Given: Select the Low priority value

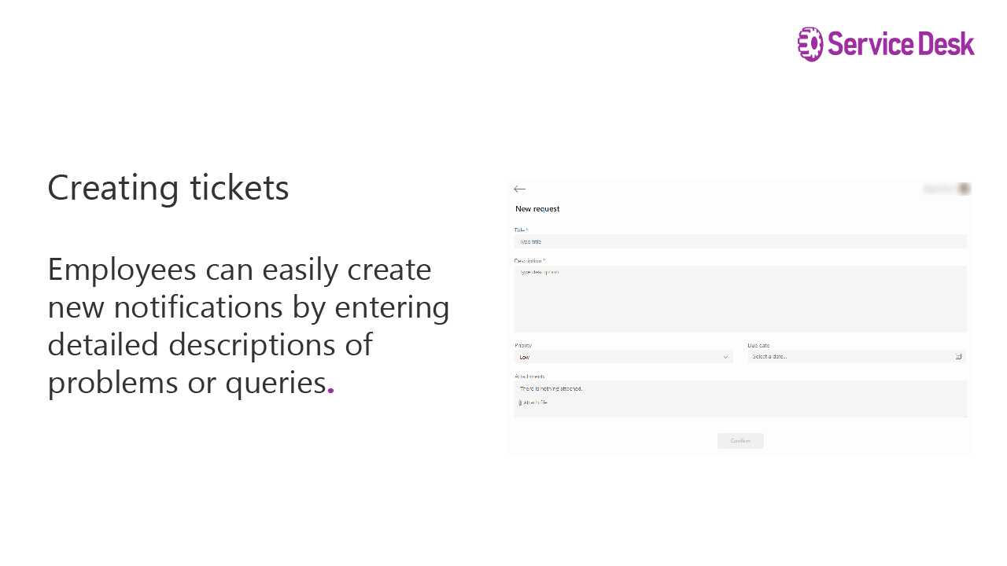Looking at the screenshot, I should click(525, 356).
